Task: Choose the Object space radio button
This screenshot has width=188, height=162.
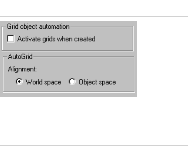Action: 72,82
